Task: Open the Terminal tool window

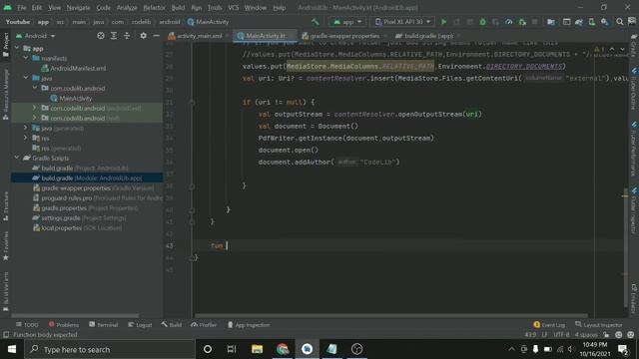Action: click(104, 324)
